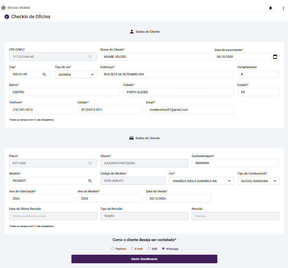Click the search icon in the CPF/CNPJ field
This screenshot has height=268, width=288.
(x=90, y=57)
